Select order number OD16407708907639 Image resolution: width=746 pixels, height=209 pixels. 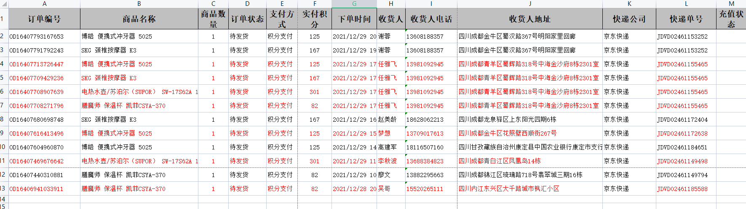(37, 92)
